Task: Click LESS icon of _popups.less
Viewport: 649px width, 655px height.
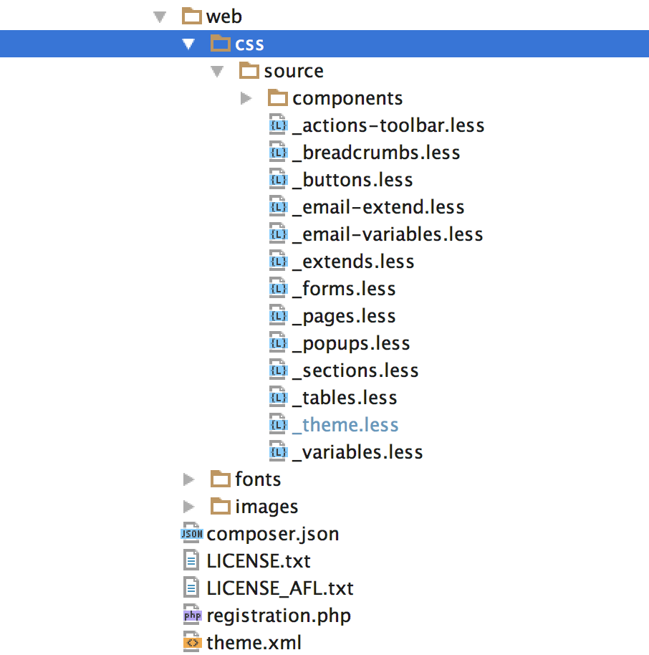Action: tap(278, 343)
